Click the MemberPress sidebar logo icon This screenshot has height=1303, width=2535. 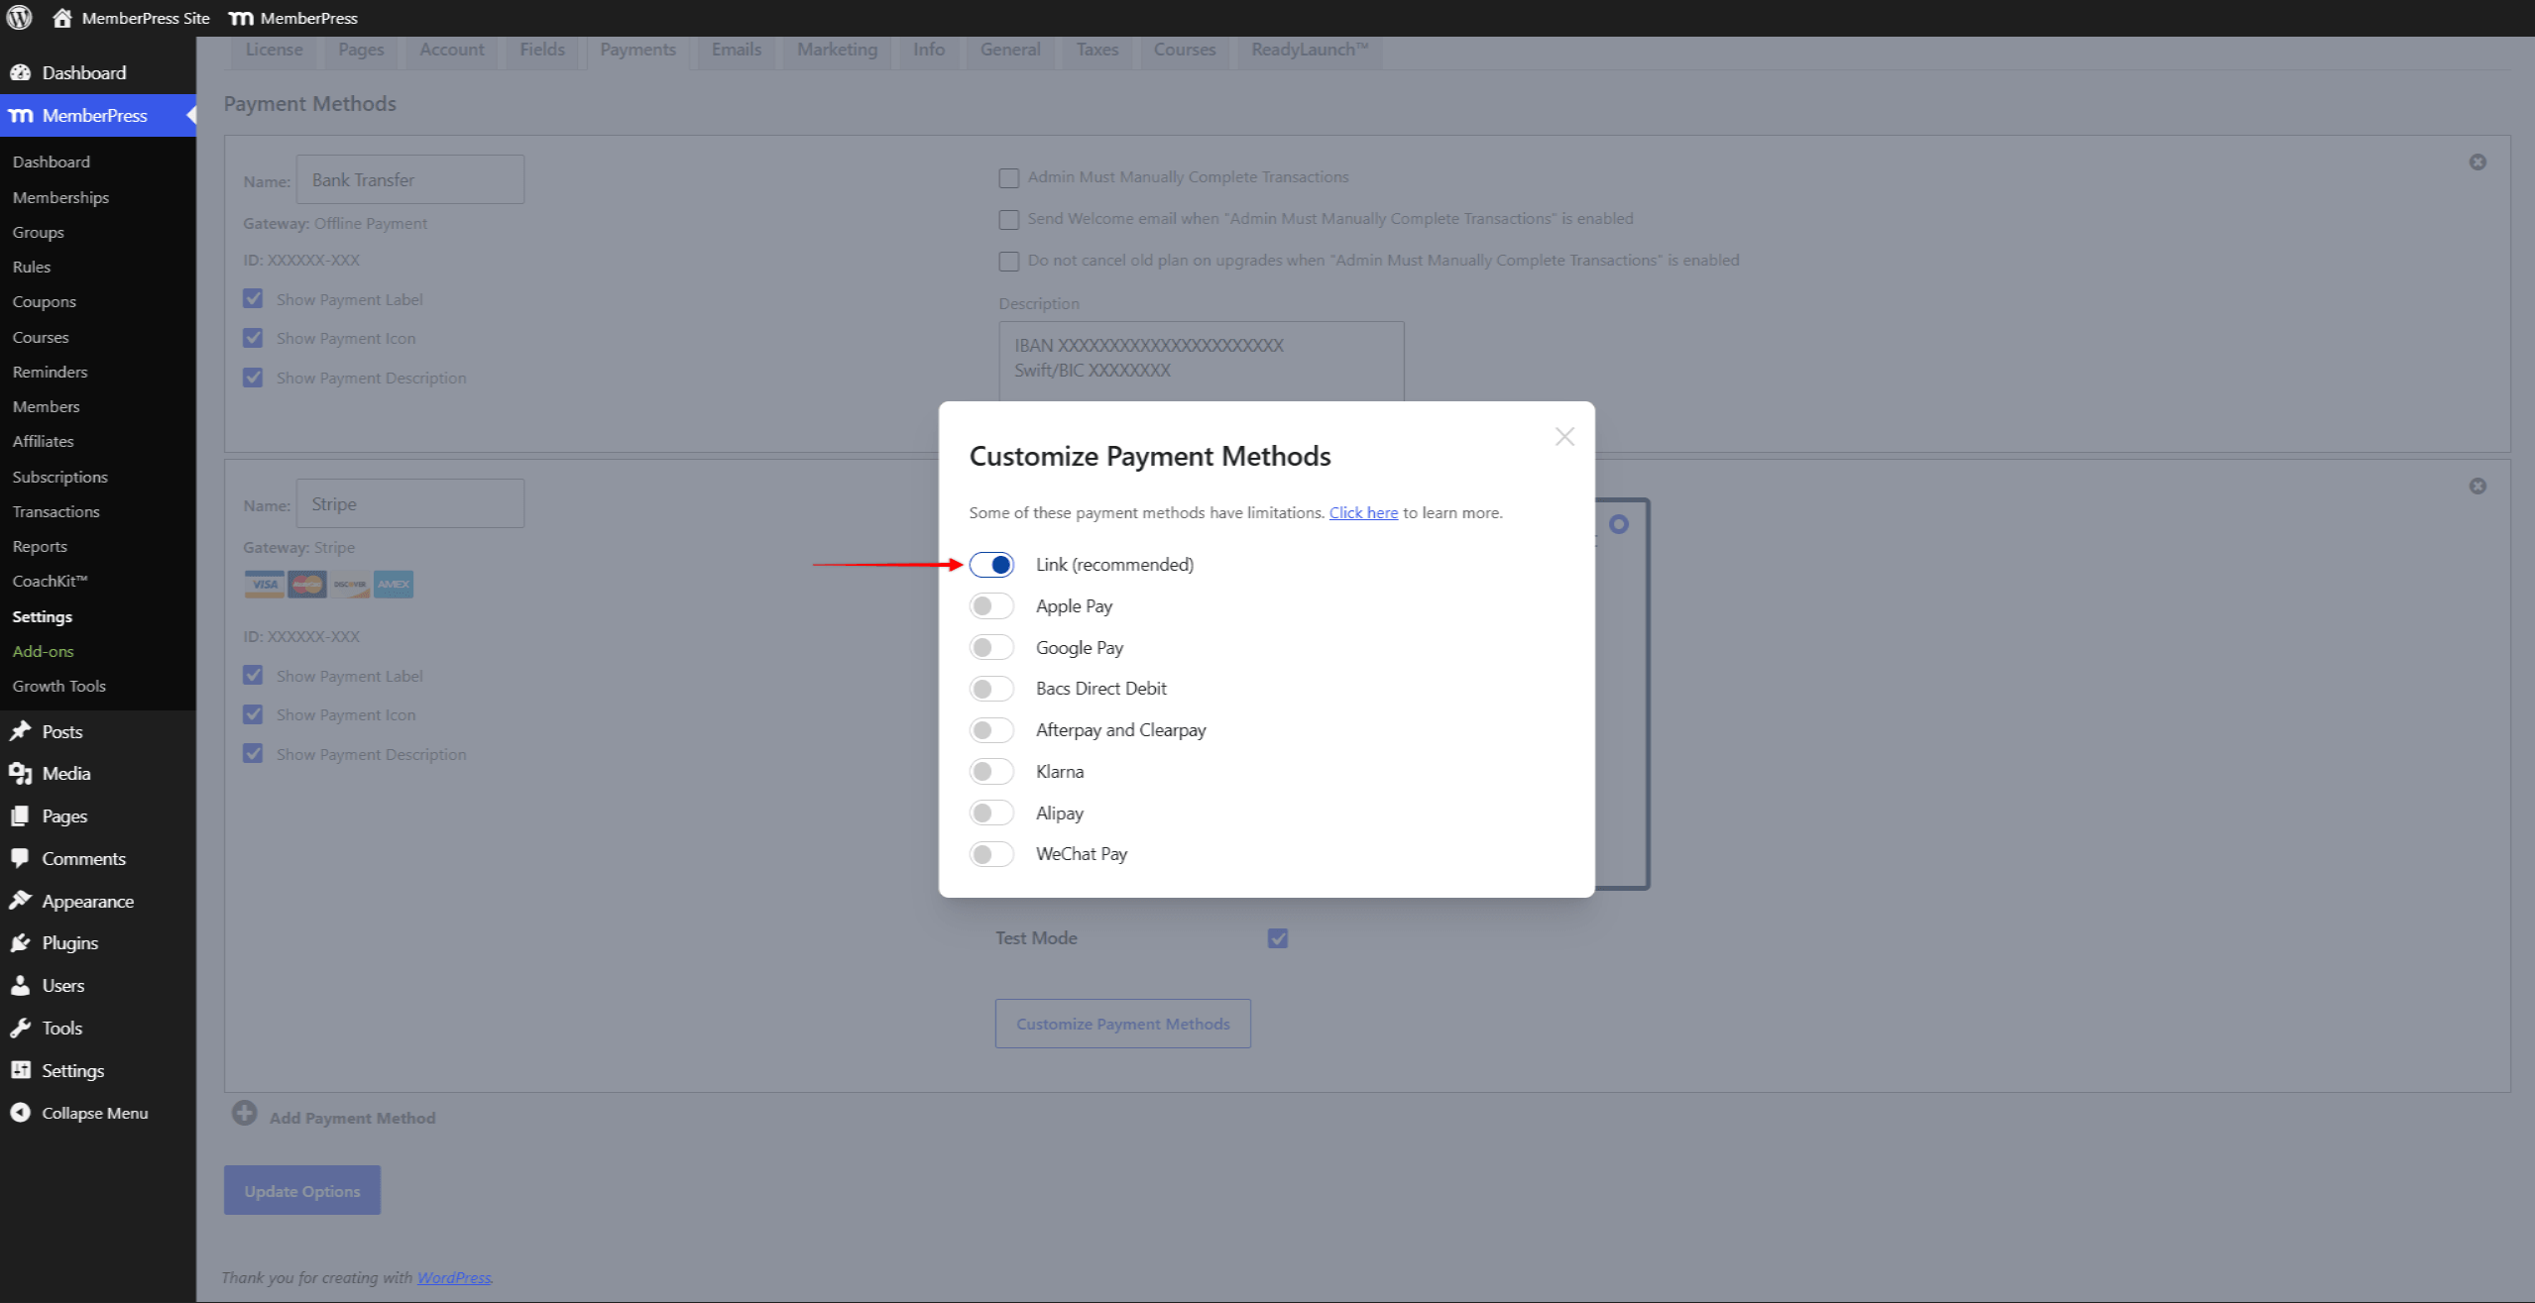(21, 115)
